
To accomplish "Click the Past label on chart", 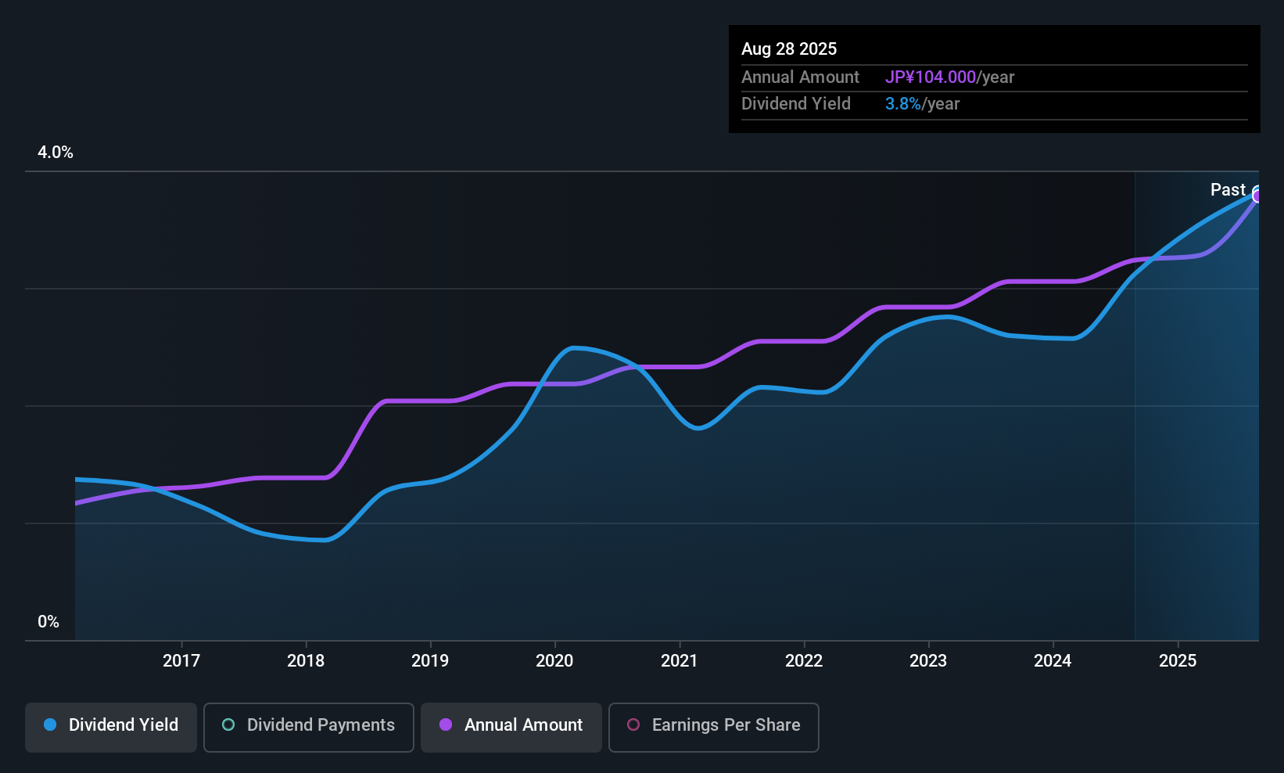I will 1228,189.
